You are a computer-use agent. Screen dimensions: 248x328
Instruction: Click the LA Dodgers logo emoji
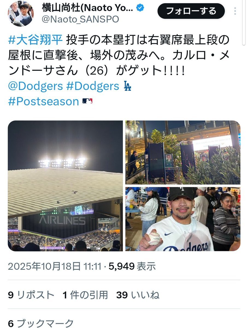point(127,86)
